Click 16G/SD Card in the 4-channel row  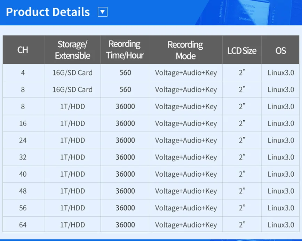click(72, 73)
